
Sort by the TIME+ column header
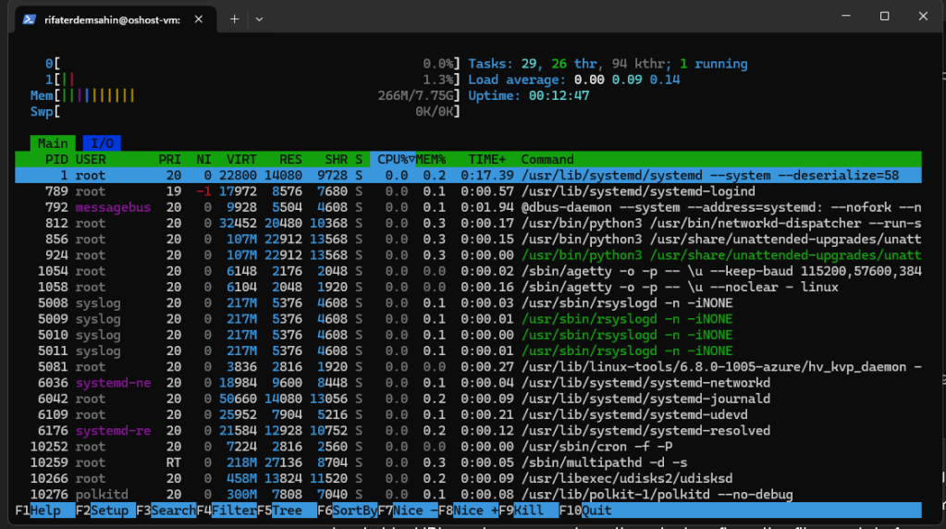click(487, 160)
